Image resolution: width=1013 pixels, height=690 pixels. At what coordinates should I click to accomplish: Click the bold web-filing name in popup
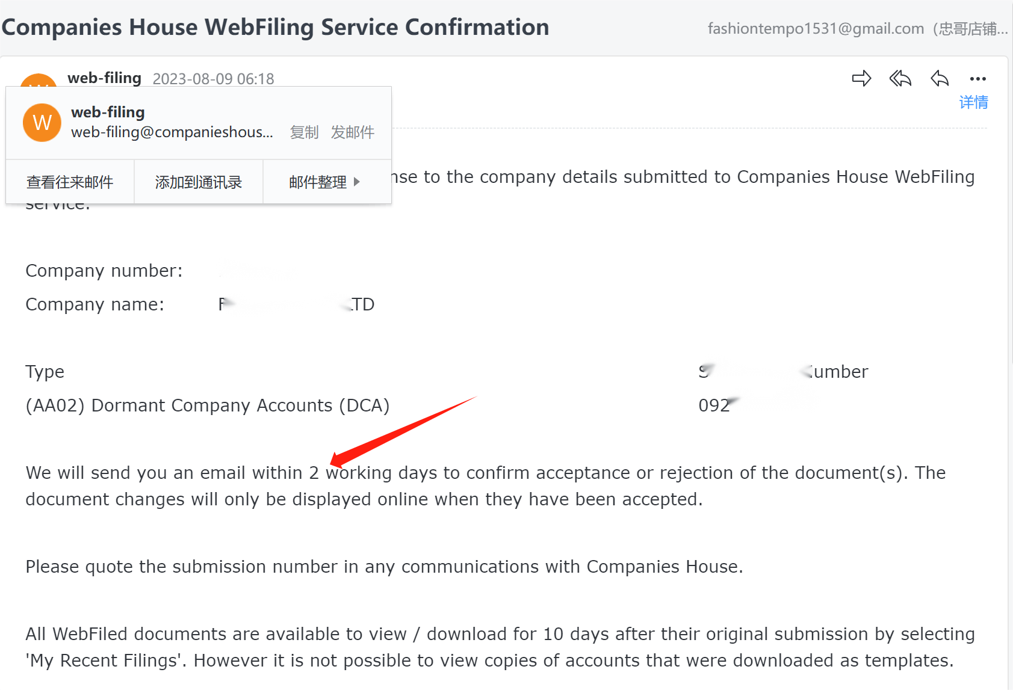pos(108,112)
